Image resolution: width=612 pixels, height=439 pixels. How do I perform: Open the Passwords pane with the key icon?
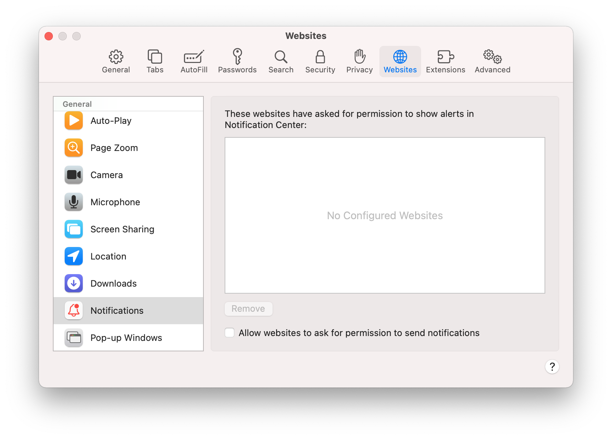(x=237, y=62)
